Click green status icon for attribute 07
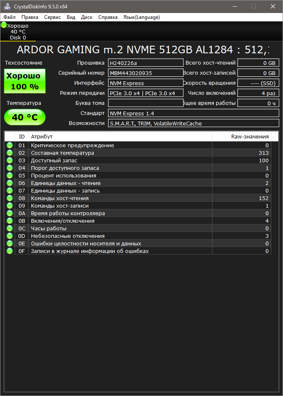The image size is (283, 396). [x=10, y=190]
